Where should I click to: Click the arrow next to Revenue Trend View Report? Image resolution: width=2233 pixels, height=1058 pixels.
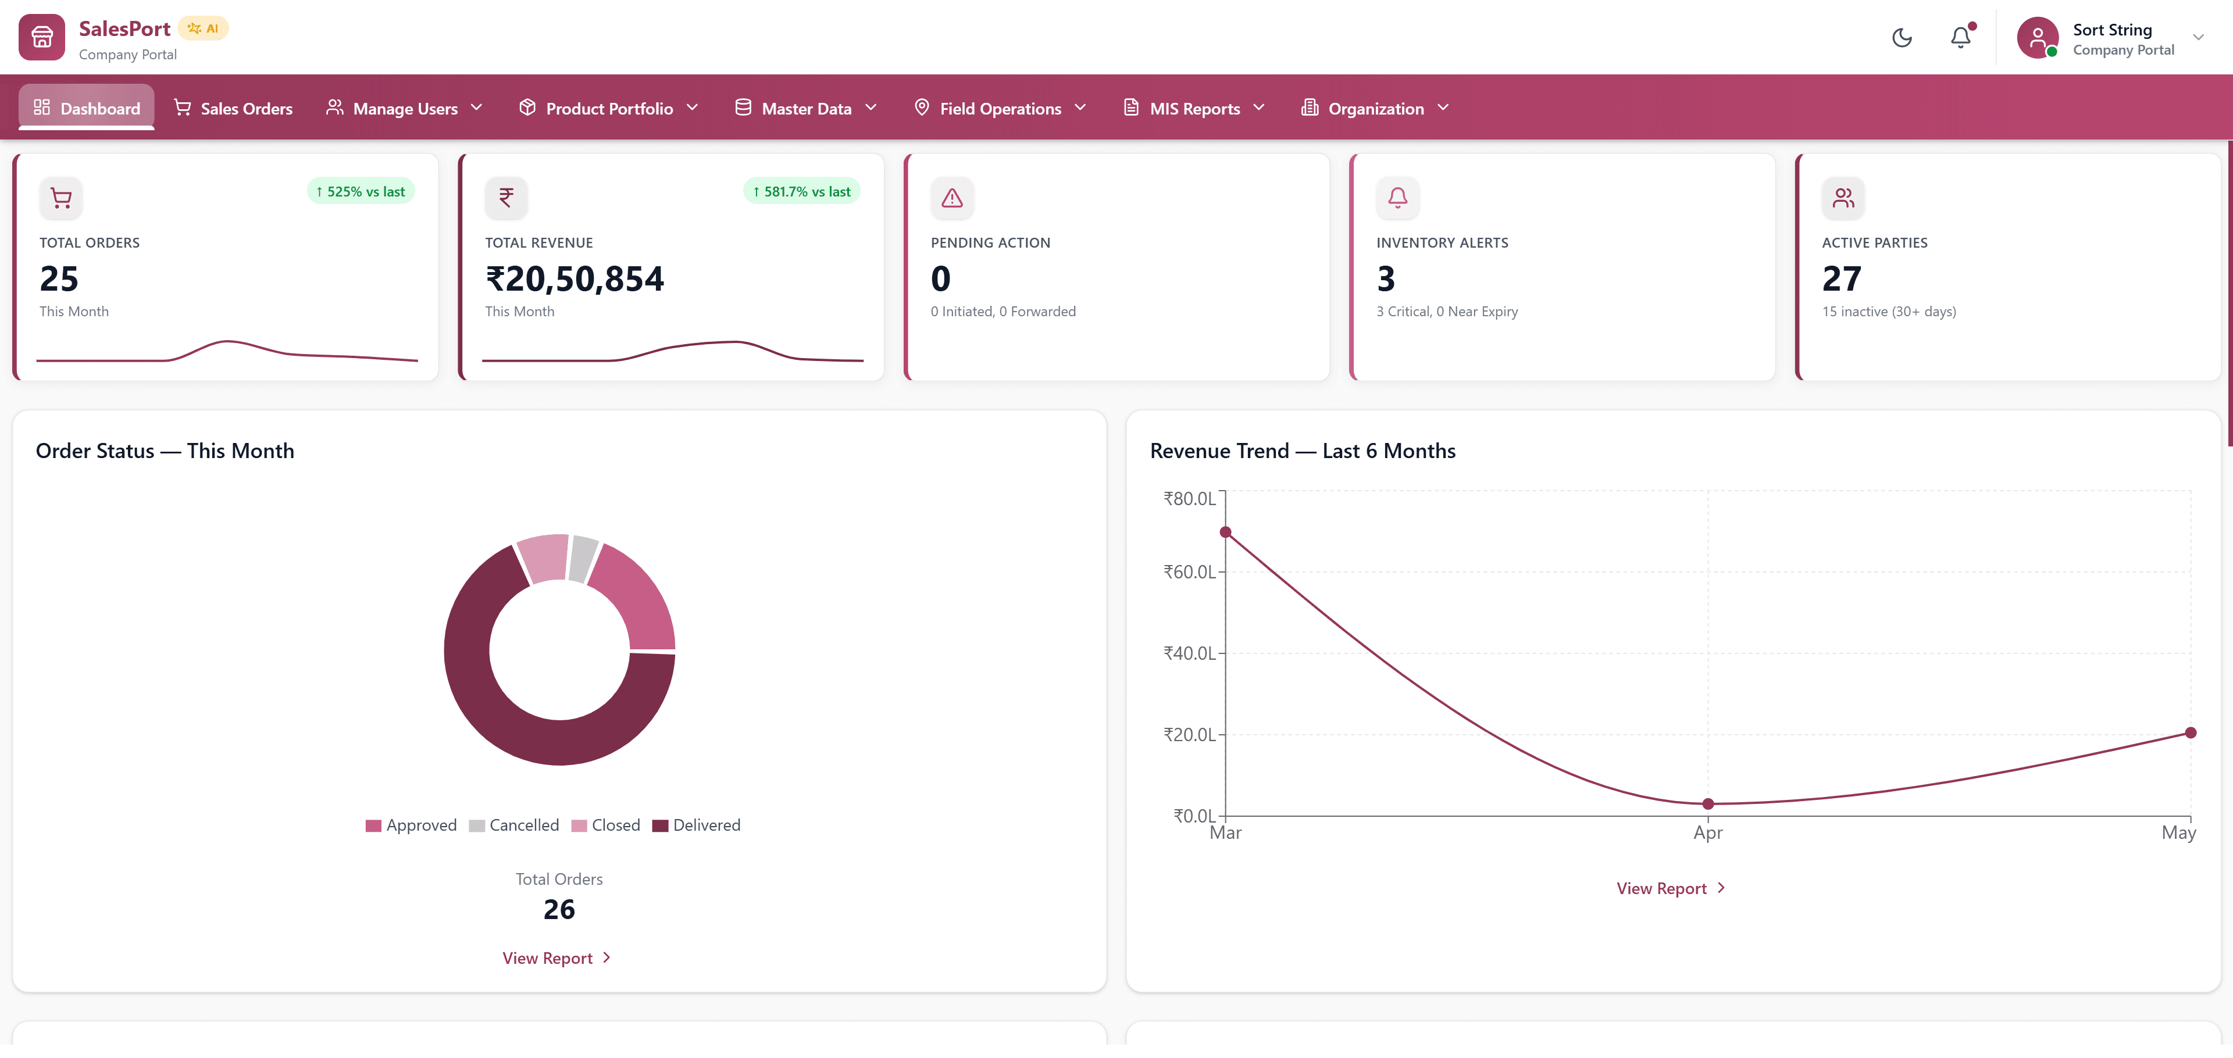[1721, 889]
